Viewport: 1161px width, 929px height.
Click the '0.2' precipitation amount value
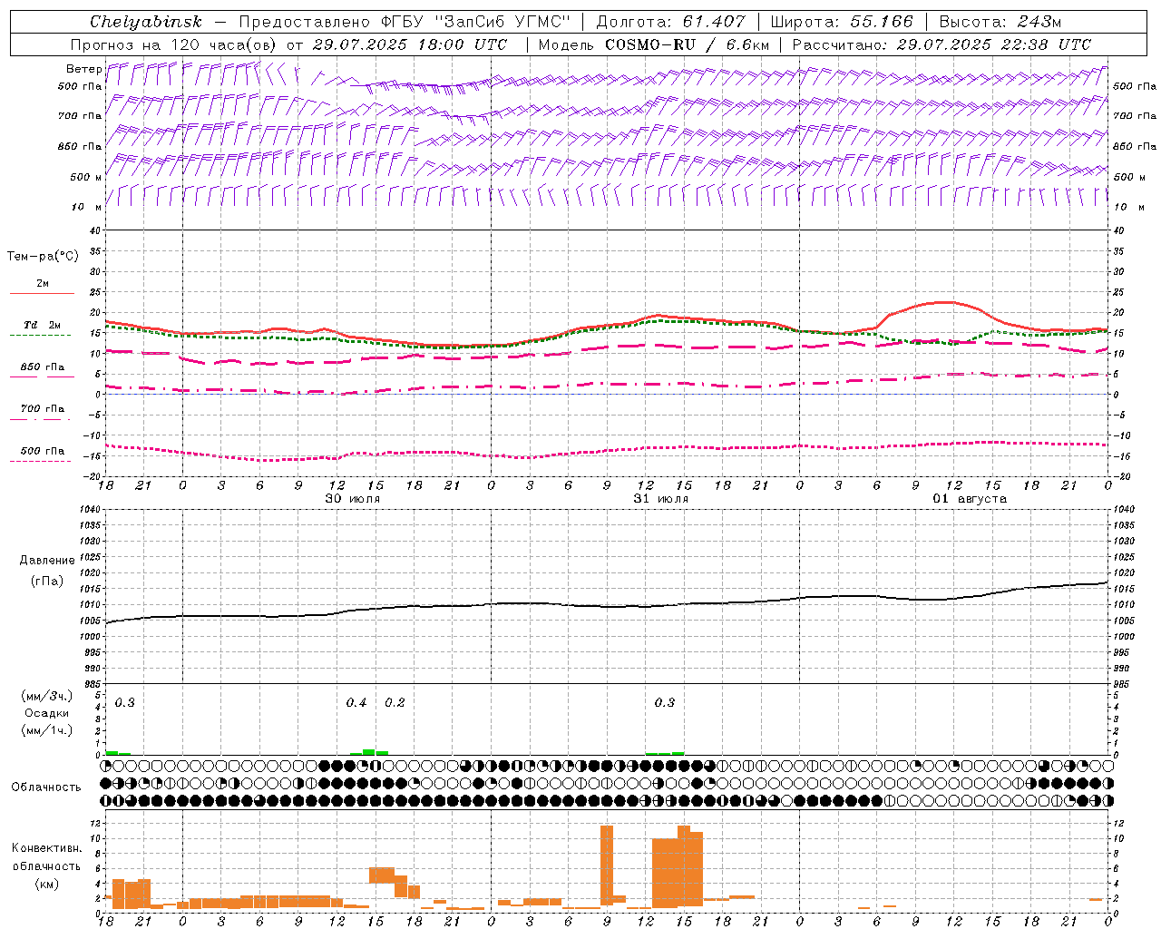coord(395,703)
